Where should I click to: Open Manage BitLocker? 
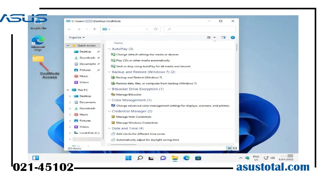(129, 95)
